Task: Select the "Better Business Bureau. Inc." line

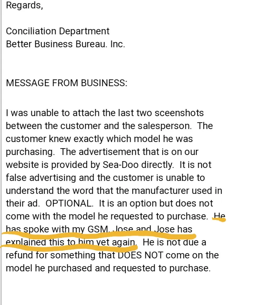Action: (65, 44)
